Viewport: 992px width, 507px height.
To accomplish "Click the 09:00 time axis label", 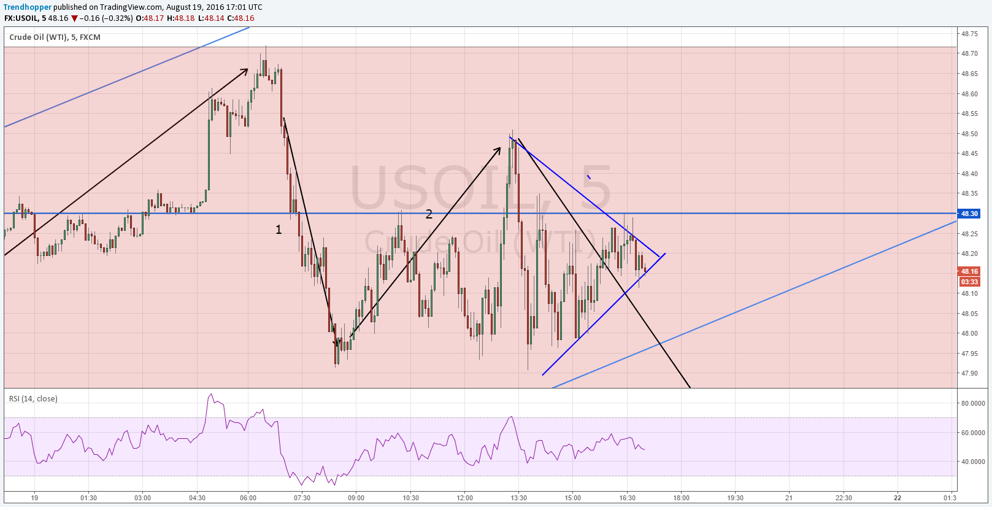I will pyautogui.click(x=356, y=498).
